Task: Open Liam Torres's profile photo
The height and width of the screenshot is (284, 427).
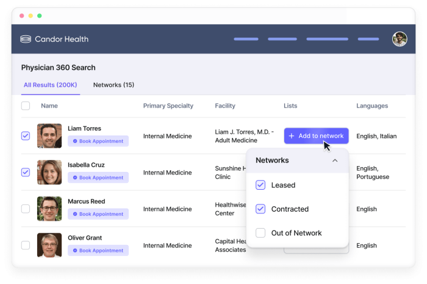Action: (49, 136)
